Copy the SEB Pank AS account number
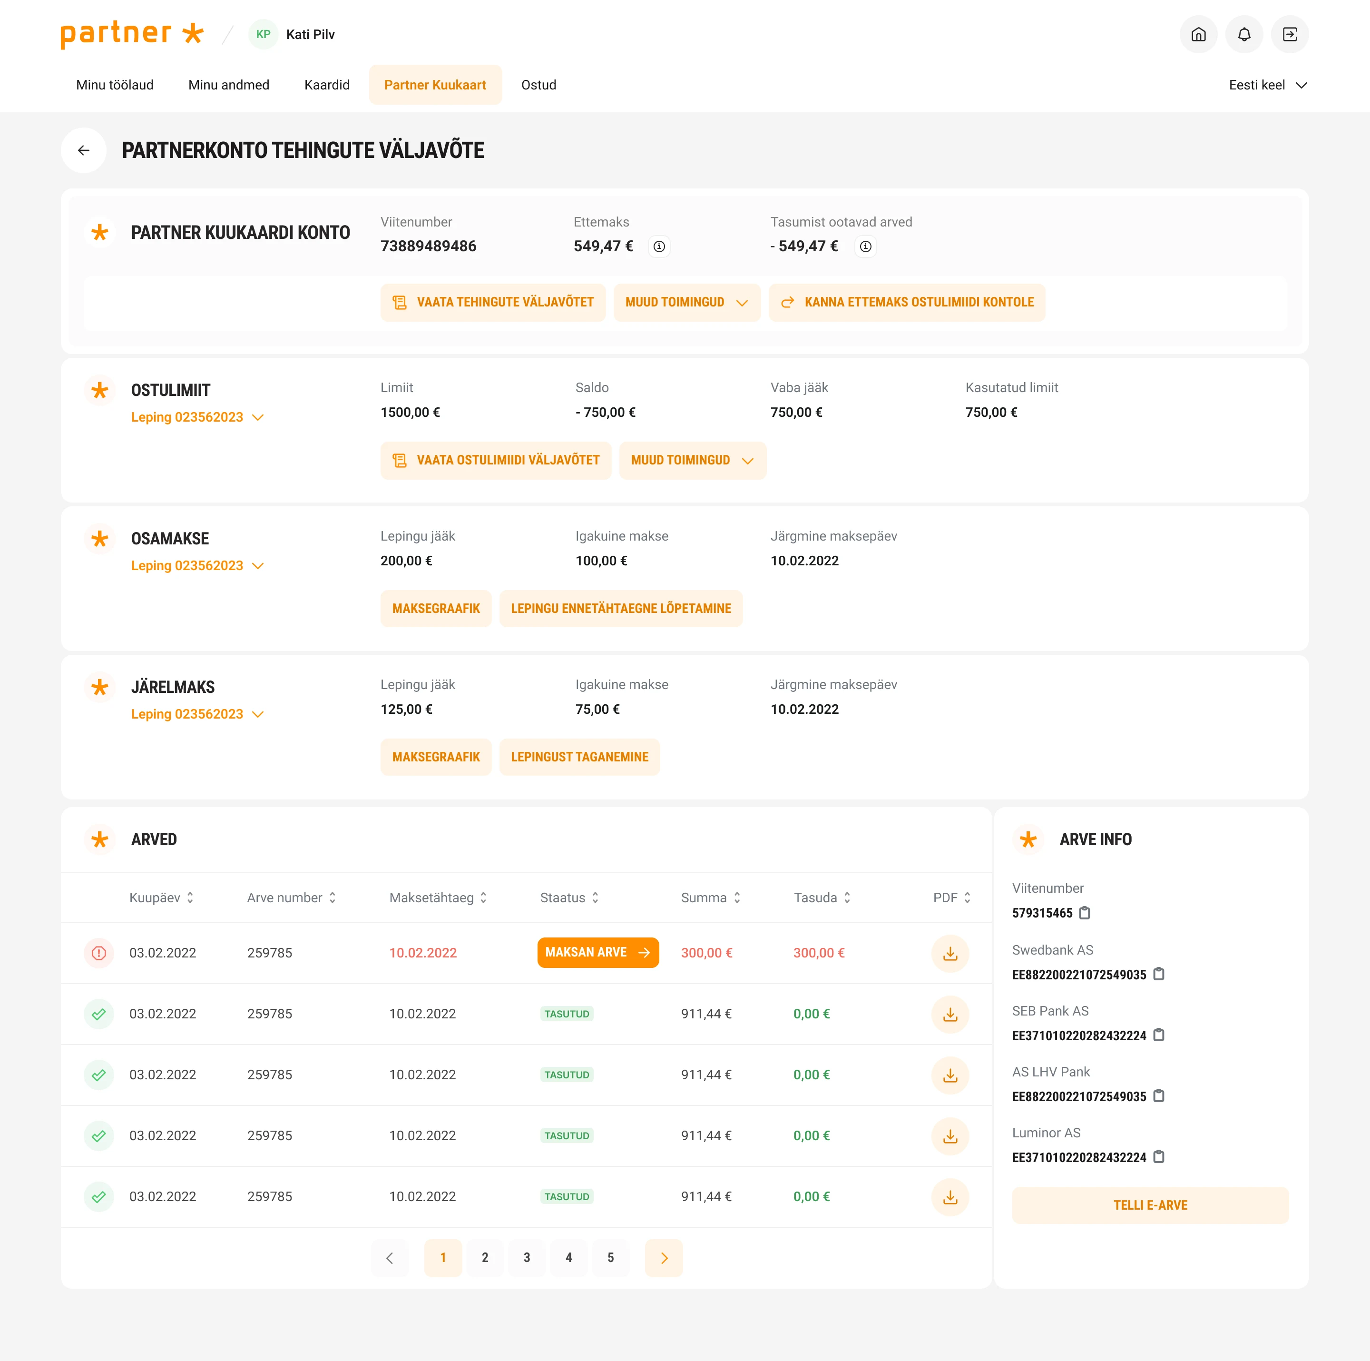 [x=1159, y=1035]
